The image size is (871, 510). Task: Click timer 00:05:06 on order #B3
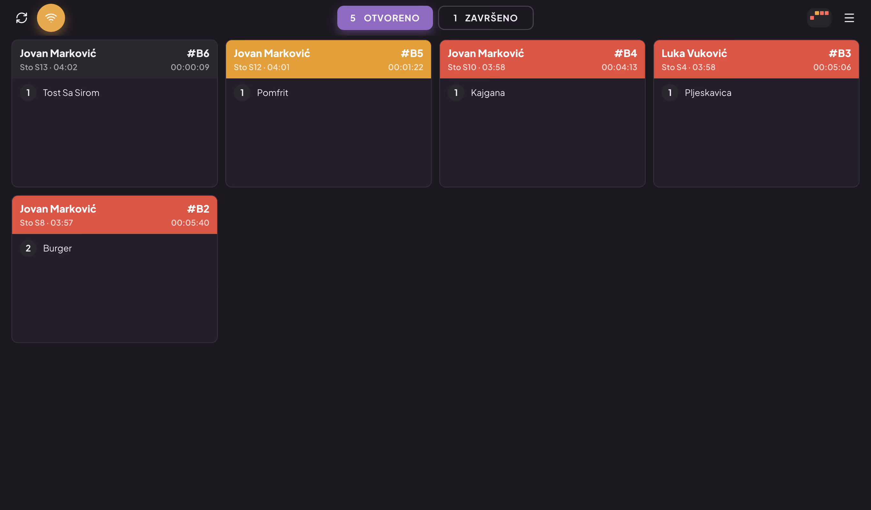[832, 67]
